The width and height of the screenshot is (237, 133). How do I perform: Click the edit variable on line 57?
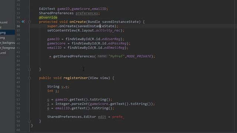click(102, 117)
